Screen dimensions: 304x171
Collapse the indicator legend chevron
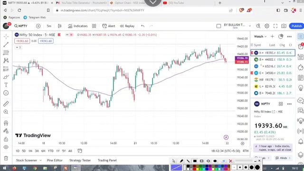point(17,47)
